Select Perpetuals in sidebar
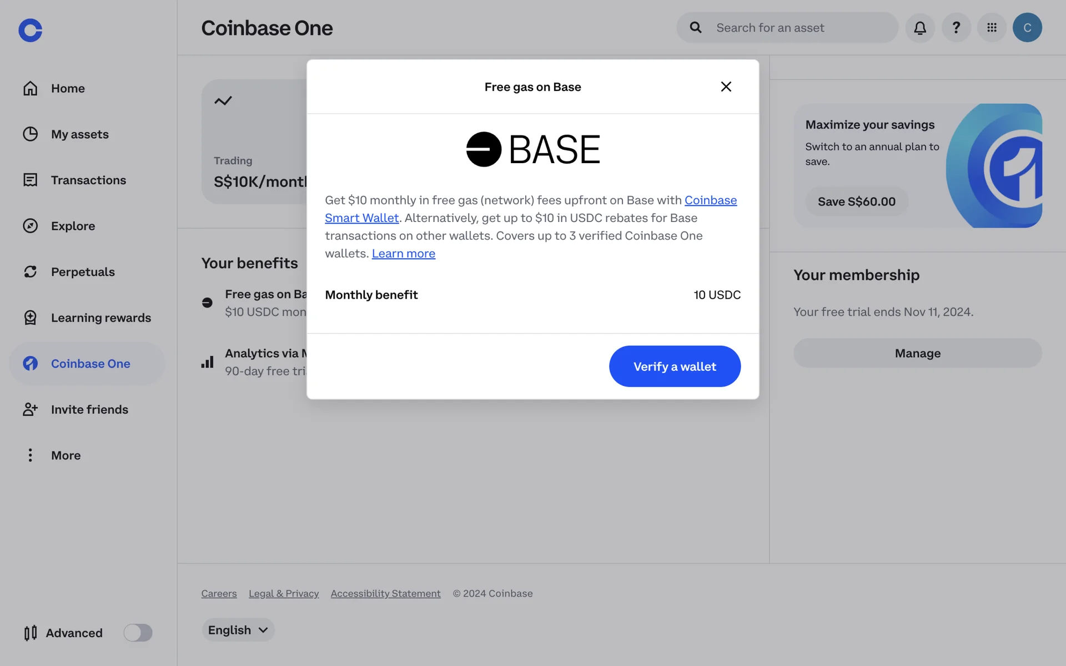This screenshot has height=666, width=1066. click(83, 272)
